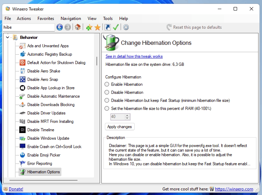This screenshot has width=262, height=195.
Task: Select Disable Hibernation but keep Fast Startup
Action: click(x=107, y=100)
